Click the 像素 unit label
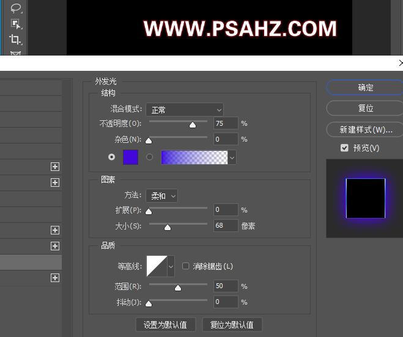 [x=248, y=226]
